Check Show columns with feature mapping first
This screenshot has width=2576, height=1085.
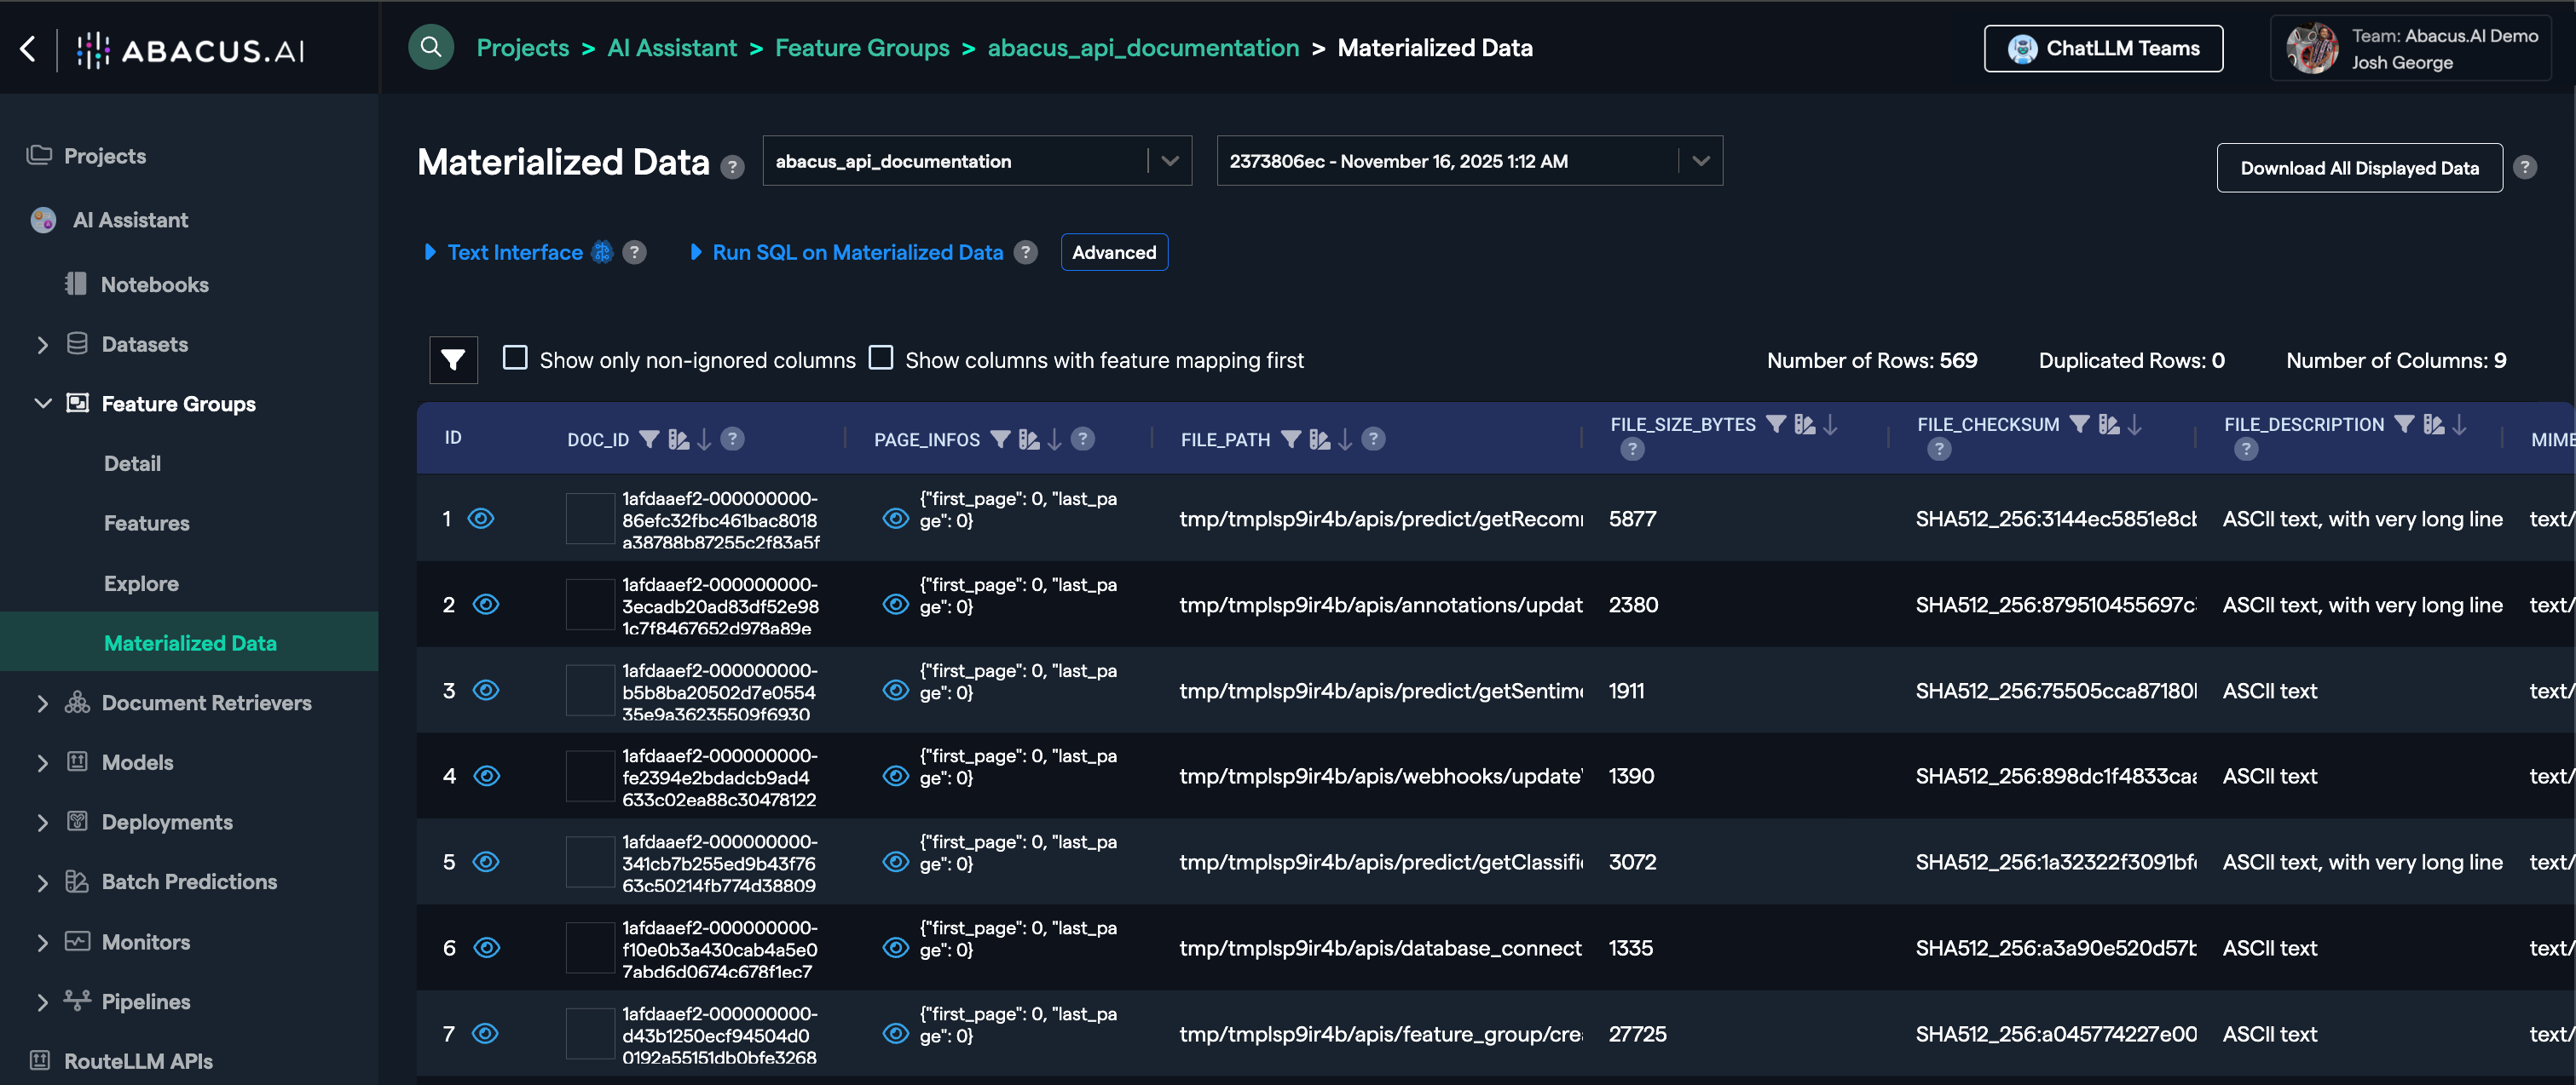coord(881,358)
